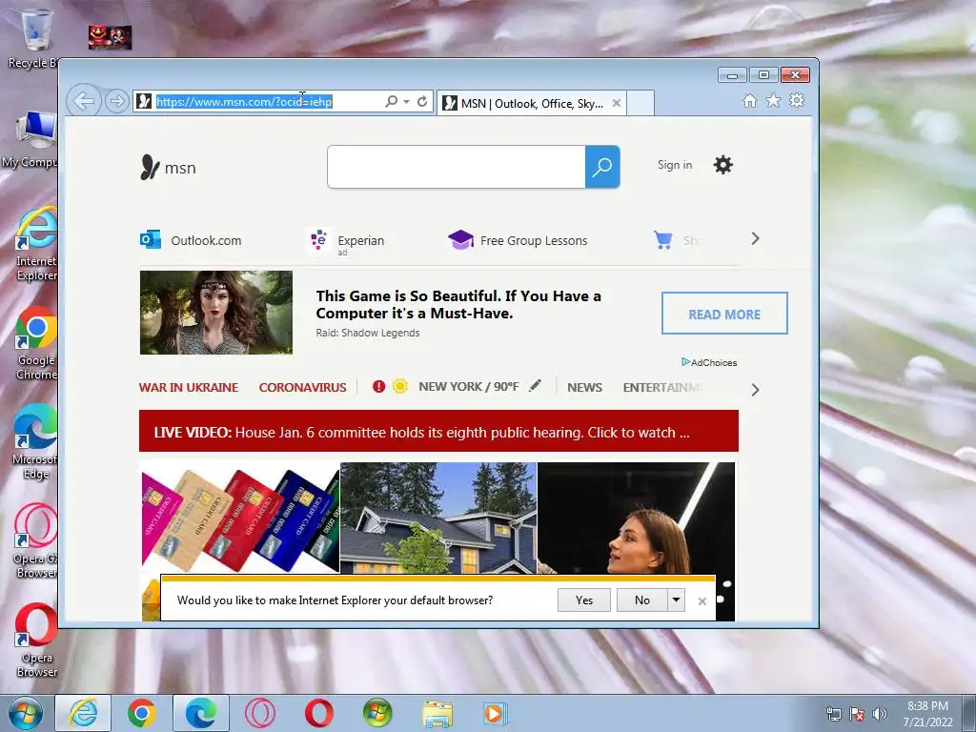Open the address bar autocomplete dropdown arrow

coord(406,101)
